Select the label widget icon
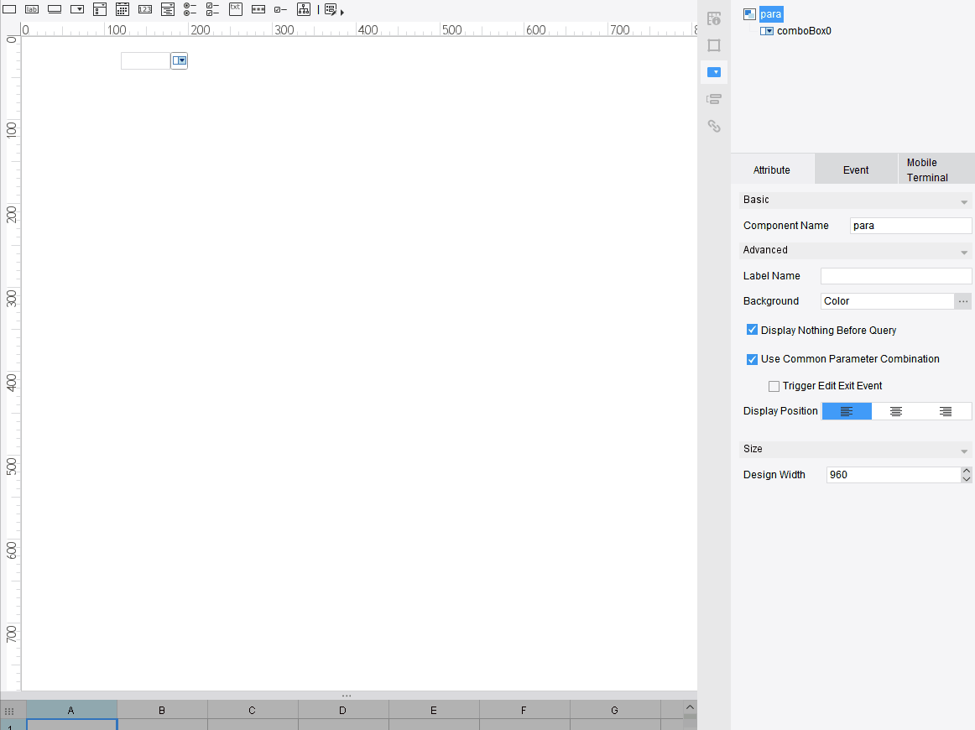The width and height of the screenshot is (975, 730). click(x=32, y=9)
